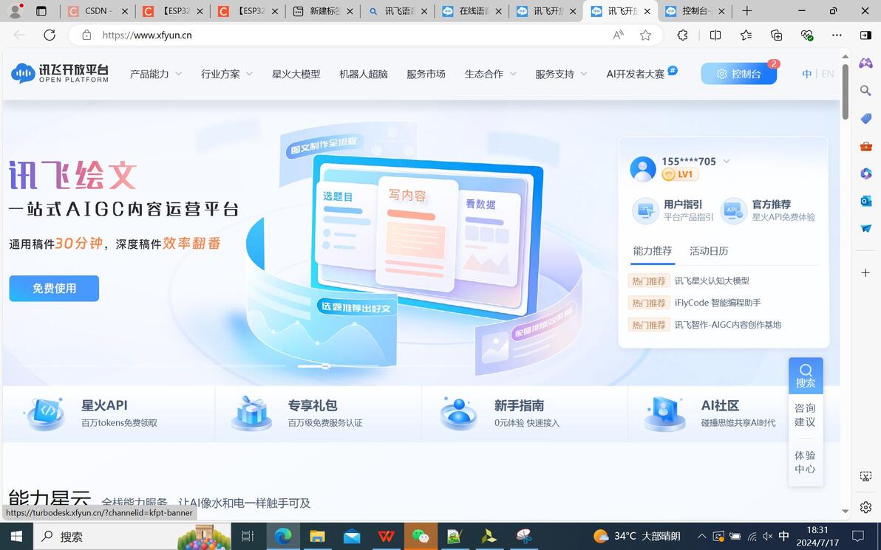Viewport: 881px width, 550px height.
Task: Open the 控制台 console button
Action: [x=739, y=74]
